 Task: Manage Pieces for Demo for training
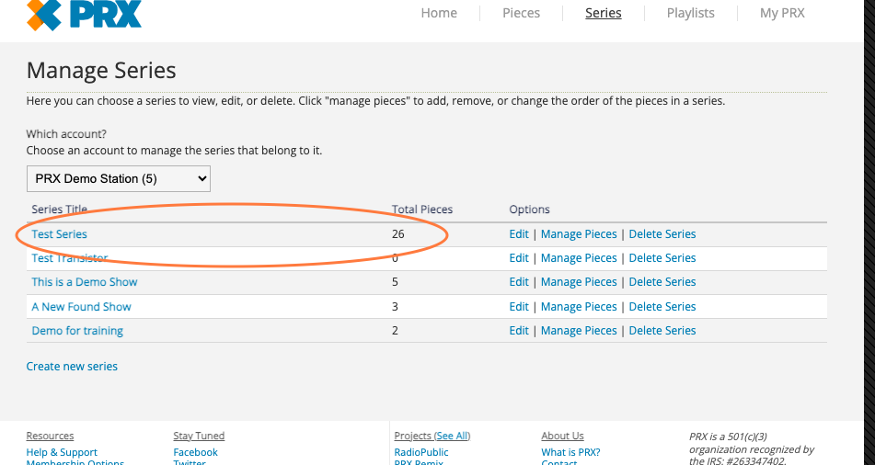click(579, 331)
